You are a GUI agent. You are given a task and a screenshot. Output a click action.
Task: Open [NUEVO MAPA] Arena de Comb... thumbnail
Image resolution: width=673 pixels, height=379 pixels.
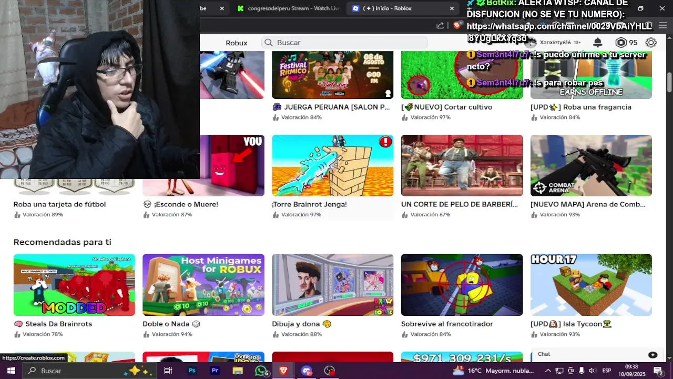click(x=591, y=165)
